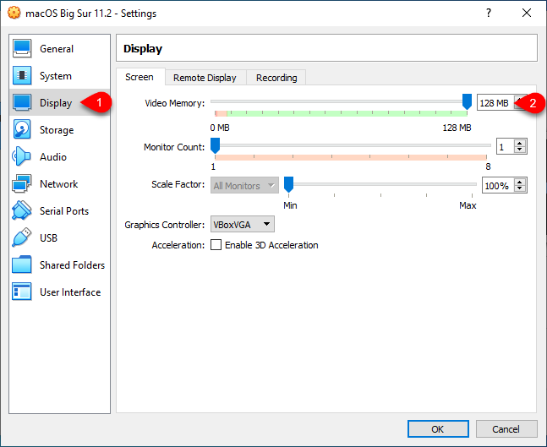
Task: Click the Serial Ports connector icon
Action: [22, 210]
